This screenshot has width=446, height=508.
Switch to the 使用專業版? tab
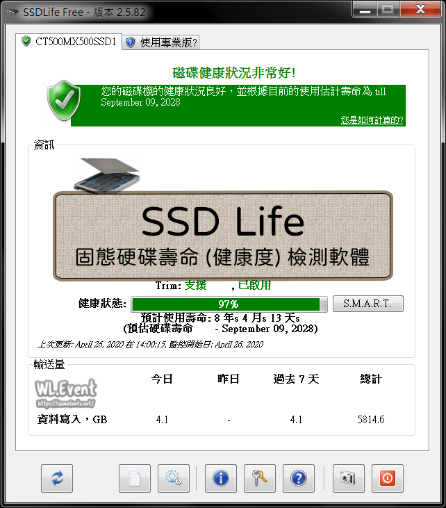pyautogui.click(x=161, y=42)
